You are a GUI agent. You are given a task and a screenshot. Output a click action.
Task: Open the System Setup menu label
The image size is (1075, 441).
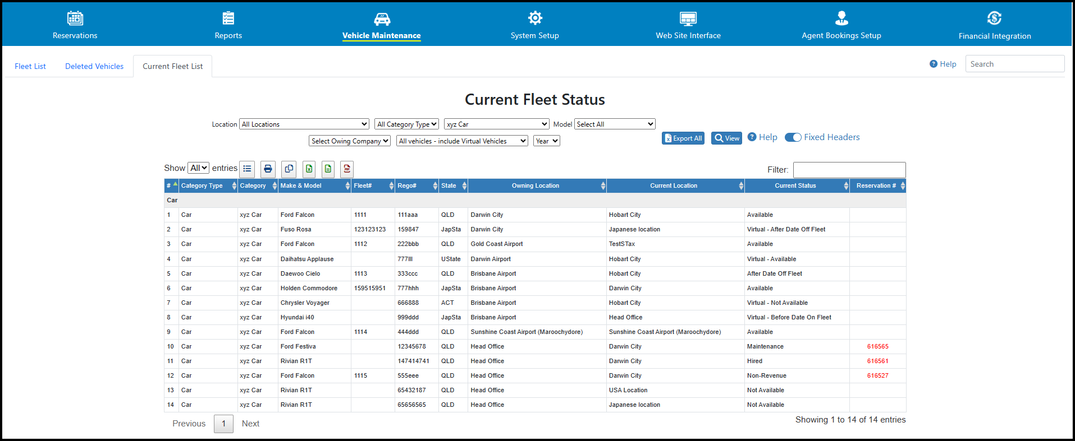coord(535,35)
